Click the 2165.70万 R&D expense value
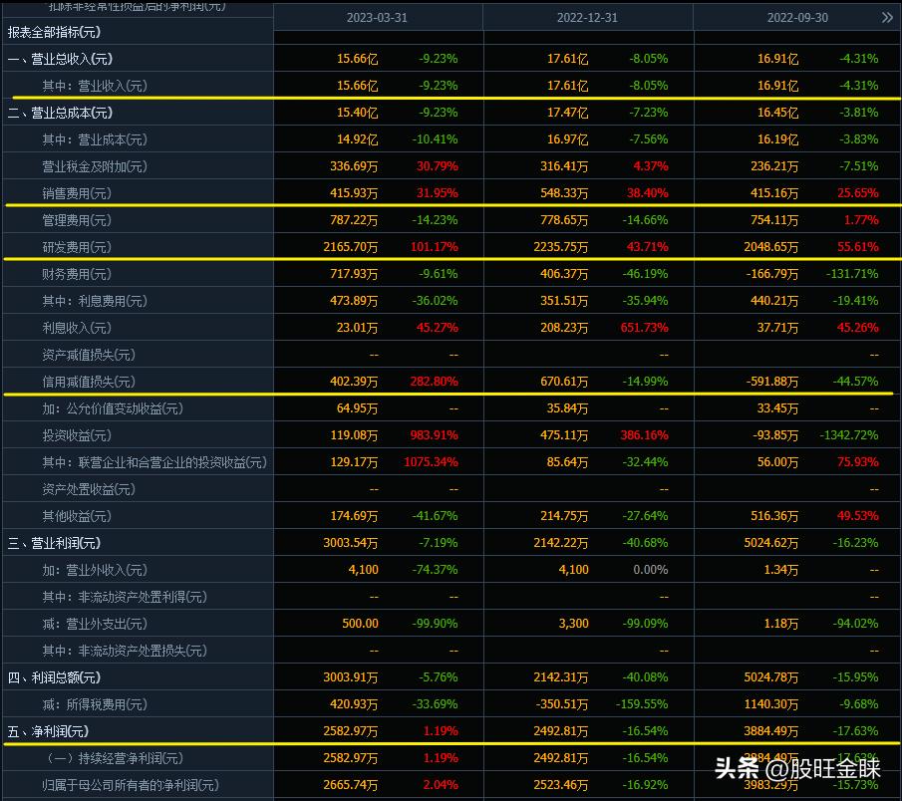 pyautogui.click(x=350, y=247)
